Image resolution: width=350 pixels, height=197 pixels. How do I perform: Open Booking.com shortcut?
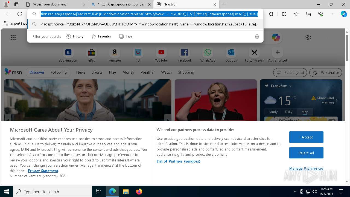tap(68, 55)
